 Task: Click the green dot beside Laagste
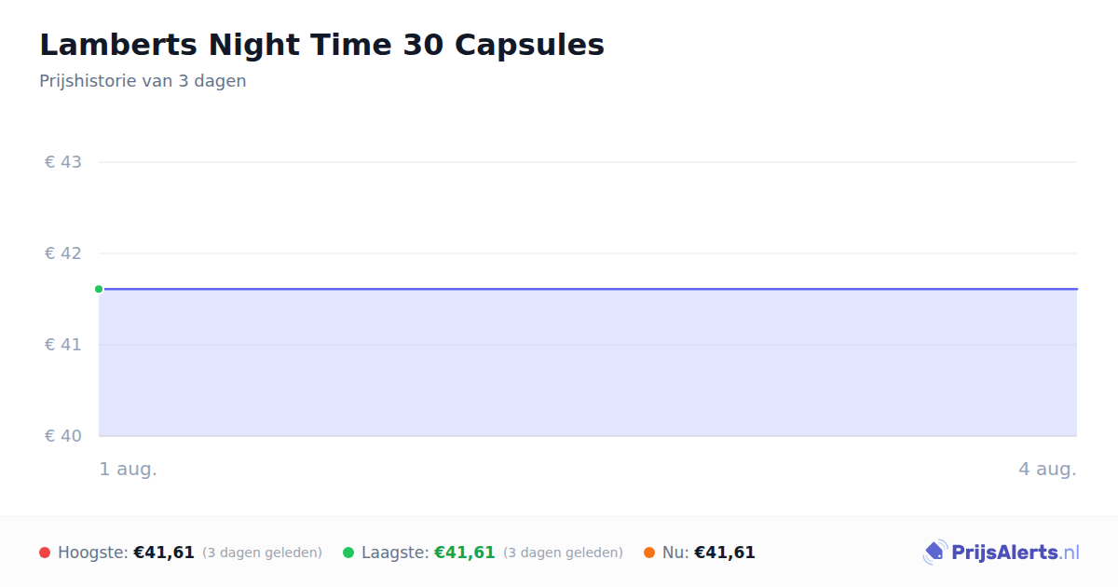[348, 553]
